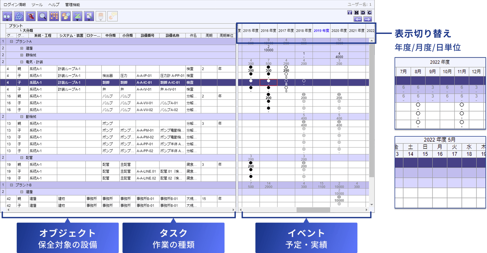Select the バルブA-01 equipment name cell
Image resolution: width=487 pixels, height=253 pixels.
(x=172, y=103)
